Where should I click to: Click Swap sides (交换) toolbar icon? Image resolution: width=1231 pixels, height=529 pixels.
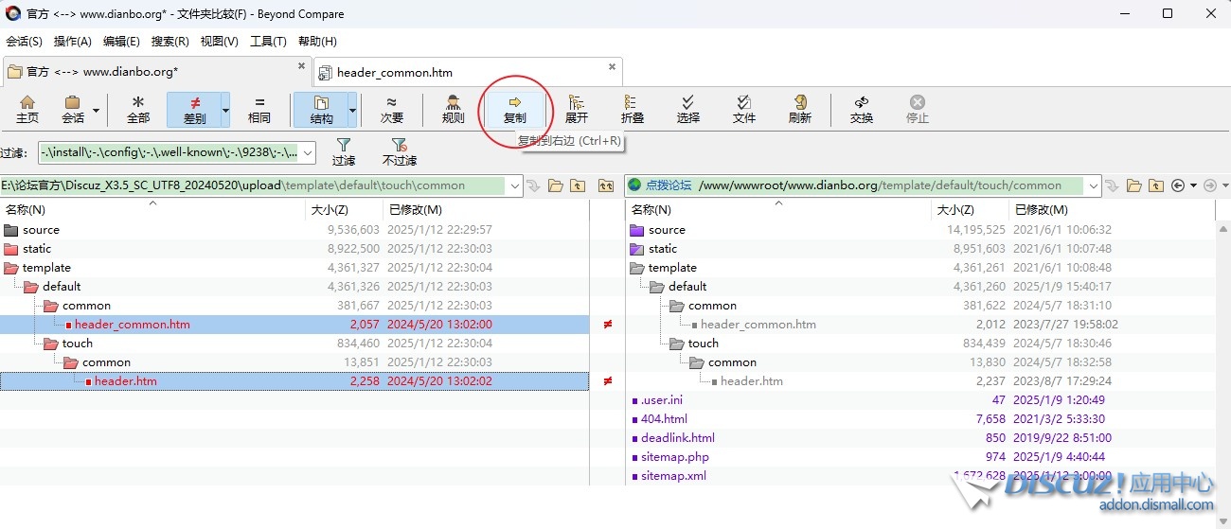pos(862,110)
